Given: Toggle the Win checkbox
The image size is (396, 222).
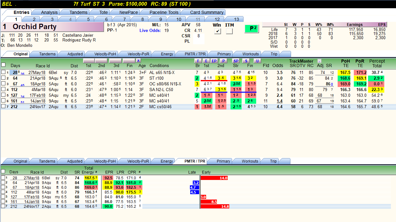Looking at the screenshot, I should (x=217, y=31).
